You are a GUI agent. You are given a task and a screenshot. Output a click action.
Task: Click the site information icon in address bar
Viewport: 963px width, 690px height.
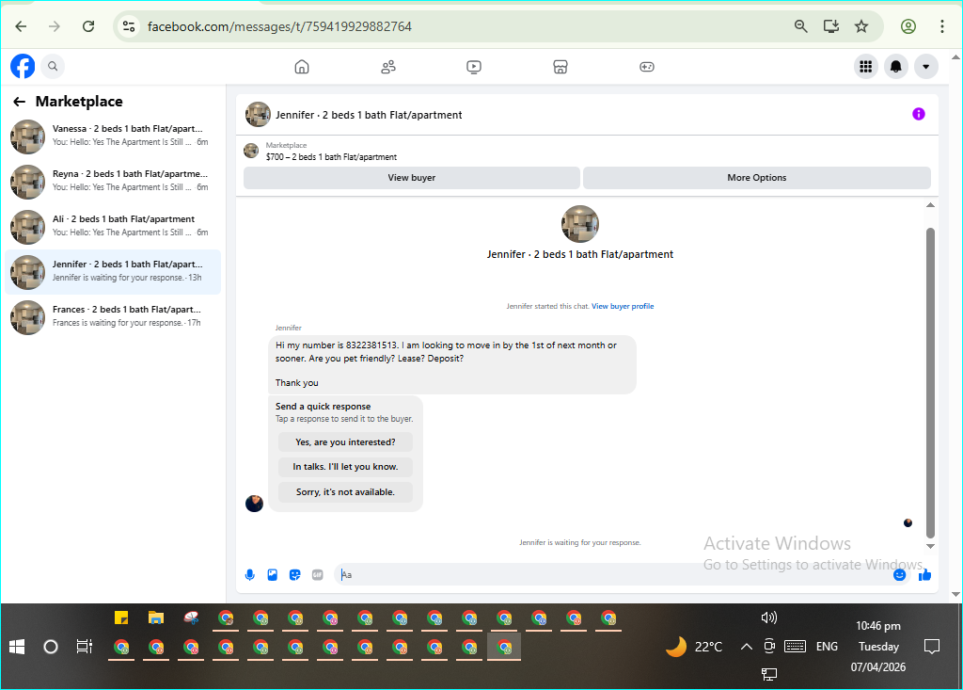pyautogui.click(x=128, y=26)
